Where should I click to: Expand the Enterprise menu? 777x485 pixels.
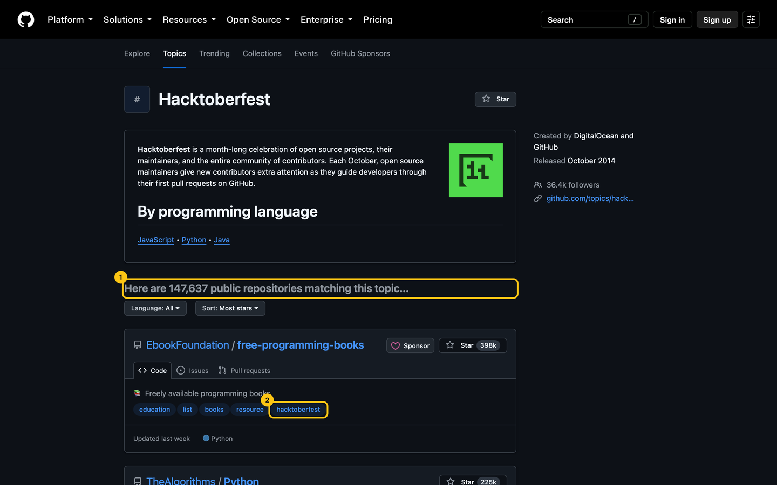pyautogui.click(x=326, y=19)
